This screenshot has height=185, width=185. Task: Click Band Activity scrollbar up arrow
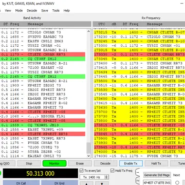pyautogui.click(x=88, y=31)
